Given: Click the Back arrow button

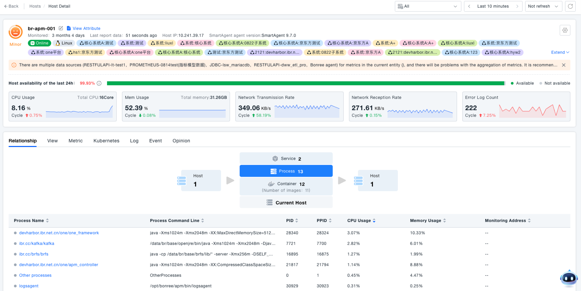Looking at the screenshot, I should tap(11, 6).
